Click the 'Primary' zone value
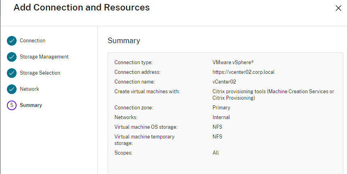Image resolution: width=347 pixels, height=174 pixels. coord(221,108)
